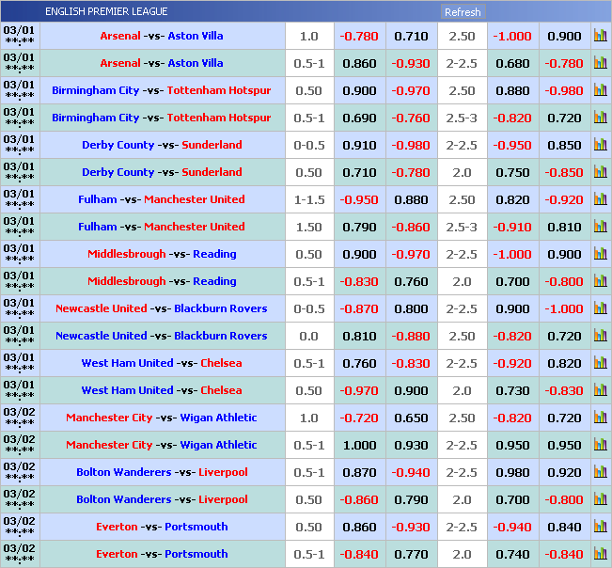Select Arsenal -vs- Aston Villa in the 1.0 handicap row
Image resolution: width=612 pixels, height=568 pixels.
point(162,36)
